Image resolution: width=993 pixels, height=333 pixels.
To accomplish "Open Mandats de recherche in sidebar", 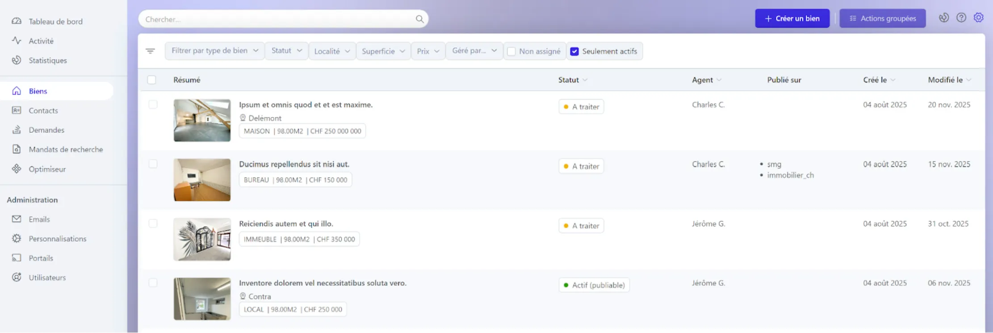I will point(66,149).
